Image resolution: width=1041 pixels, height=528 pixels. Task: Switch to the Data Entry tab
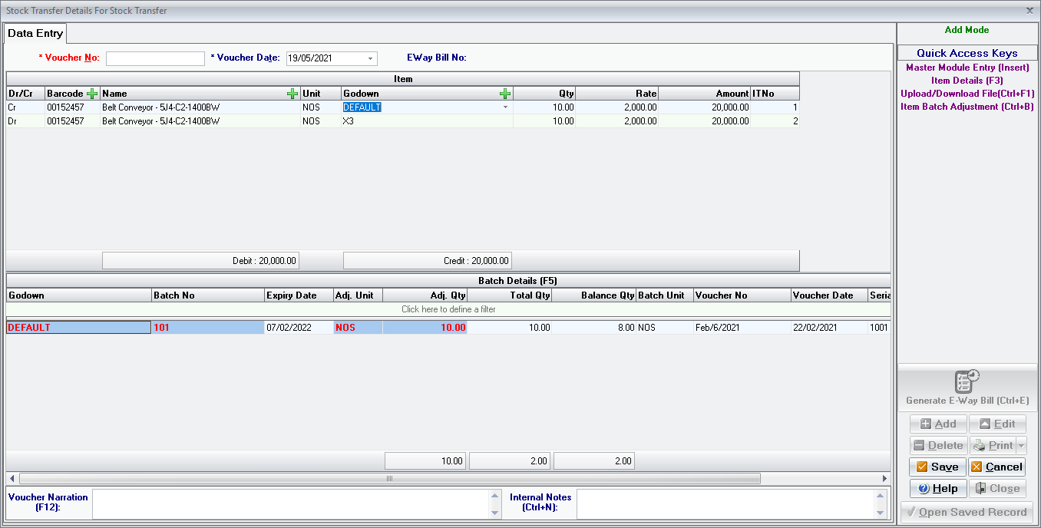pos(35,34)
